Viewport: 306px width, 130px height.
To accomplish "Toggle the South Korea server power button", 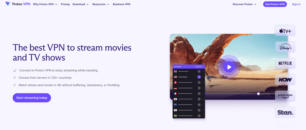I will [199, 110].
